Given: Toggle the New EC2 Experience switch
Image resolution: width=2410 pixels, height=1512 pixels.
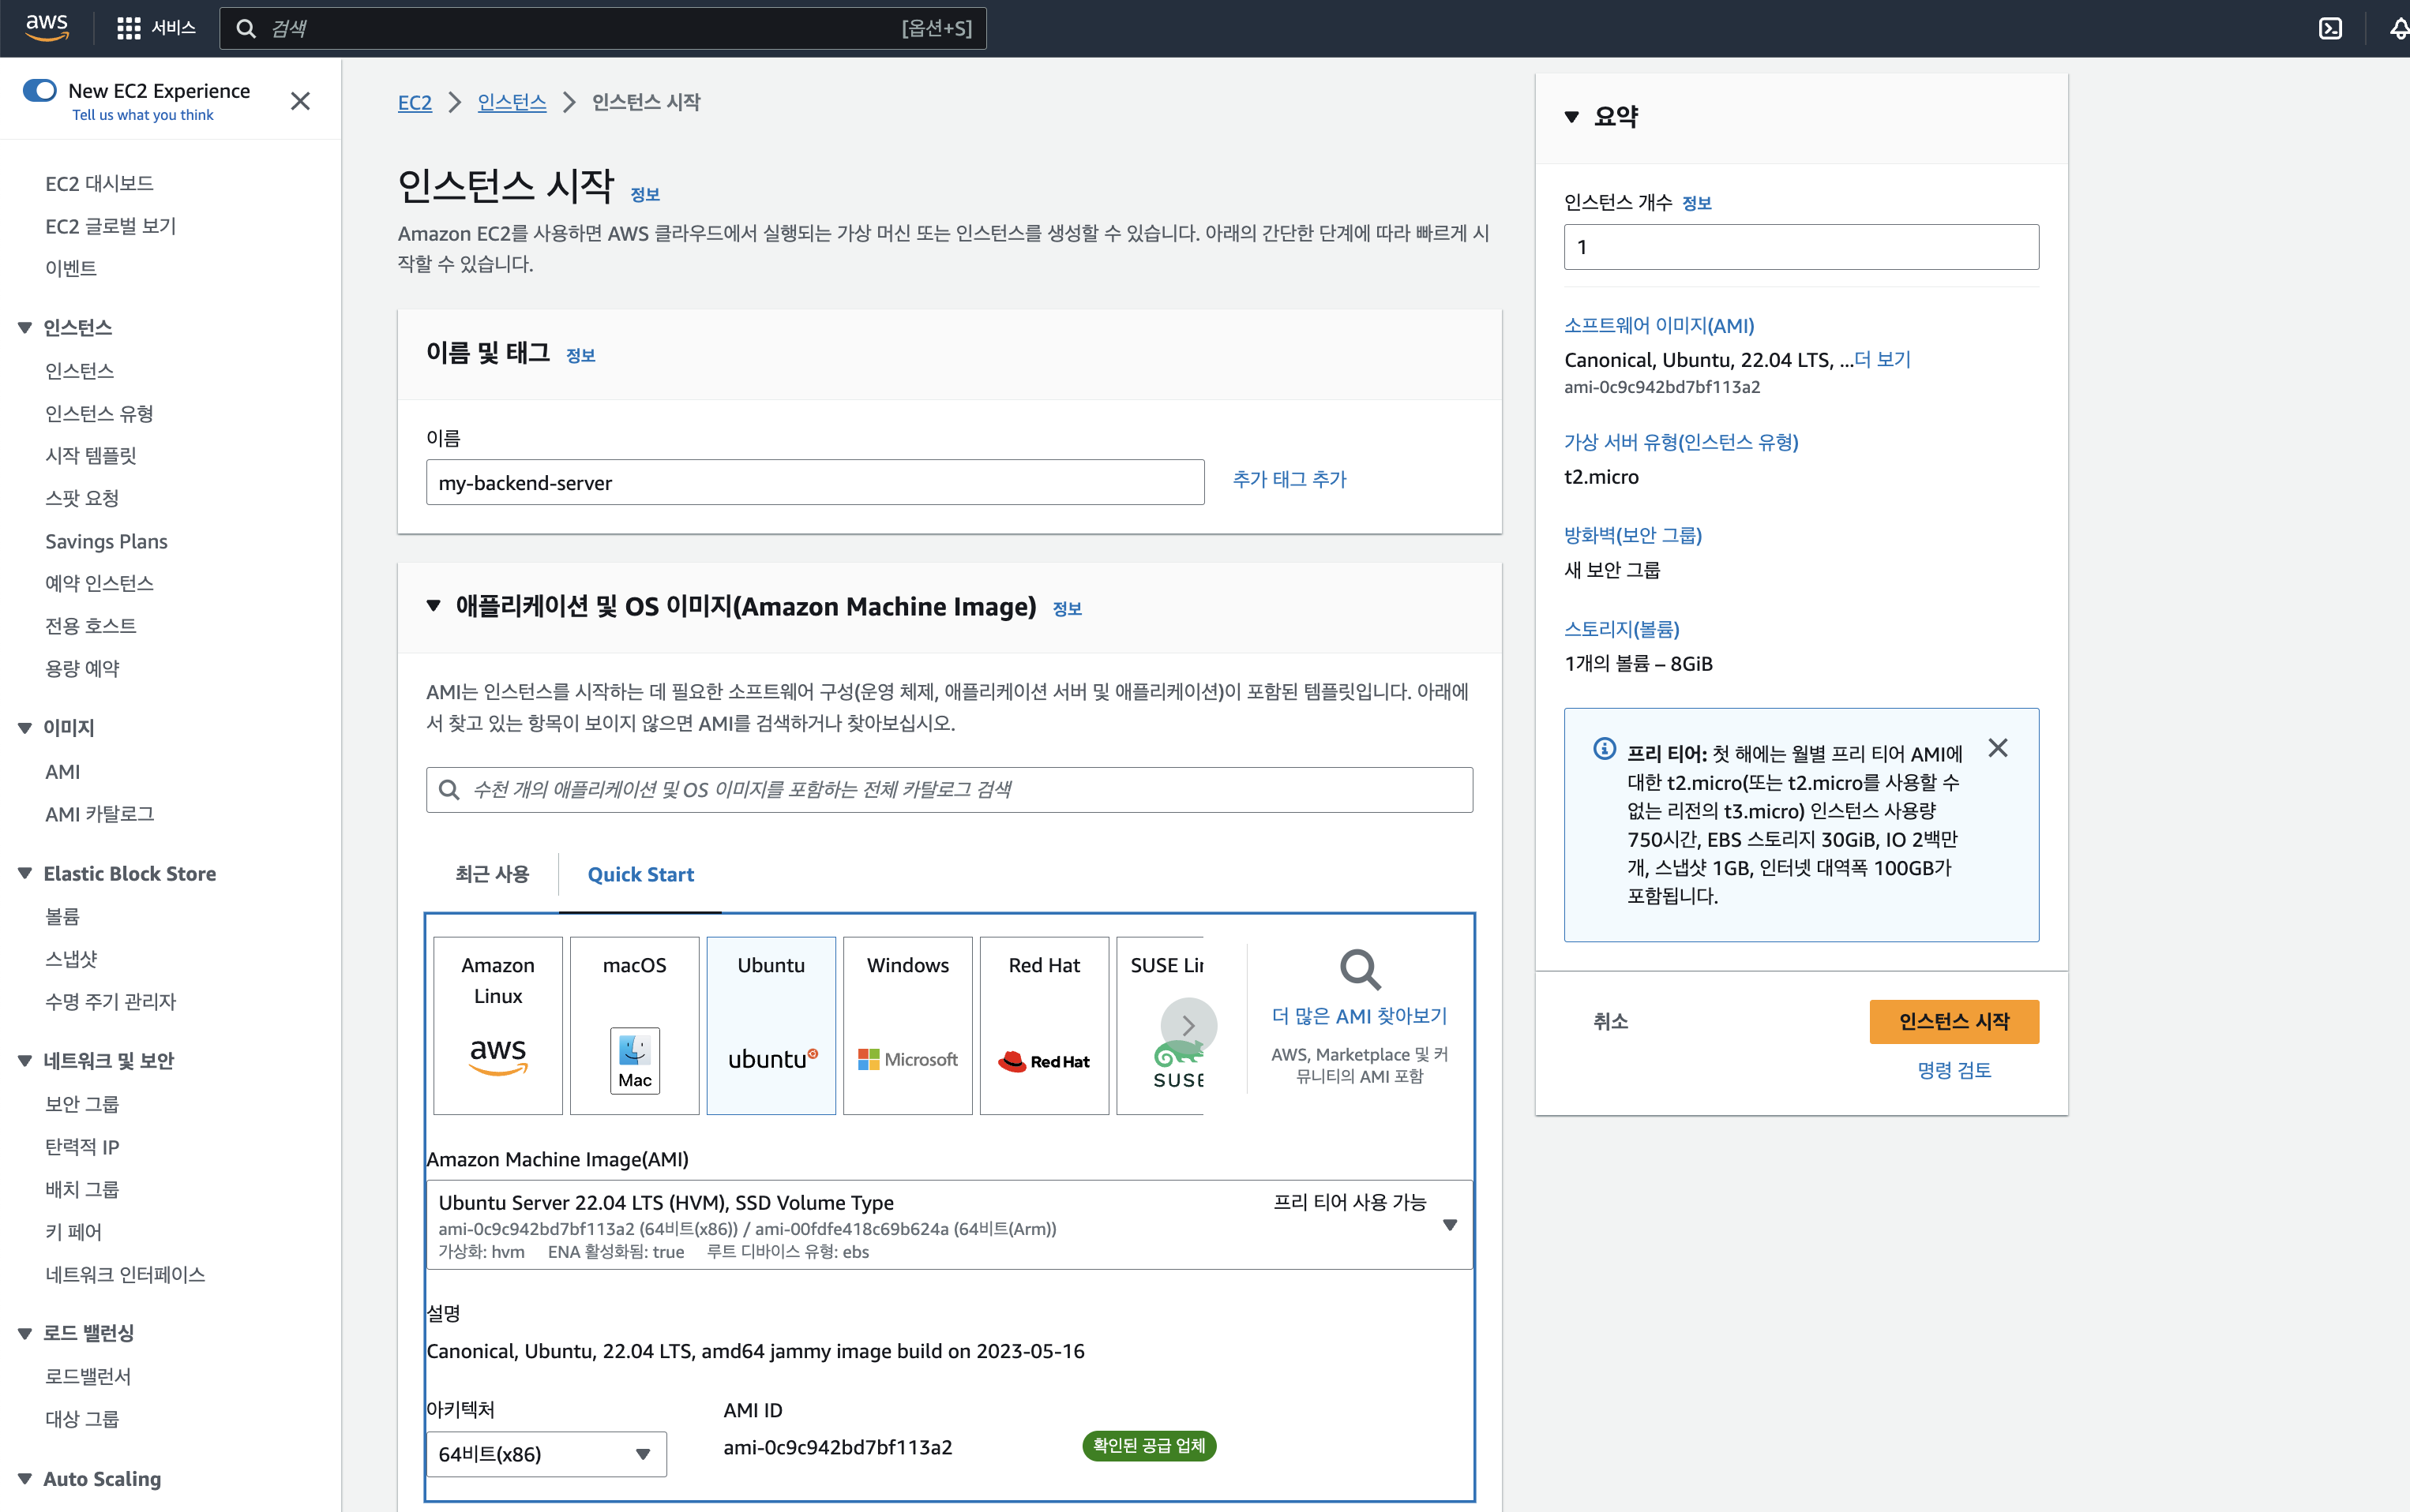Looking at the screenshot, I should tap(40, 91).
